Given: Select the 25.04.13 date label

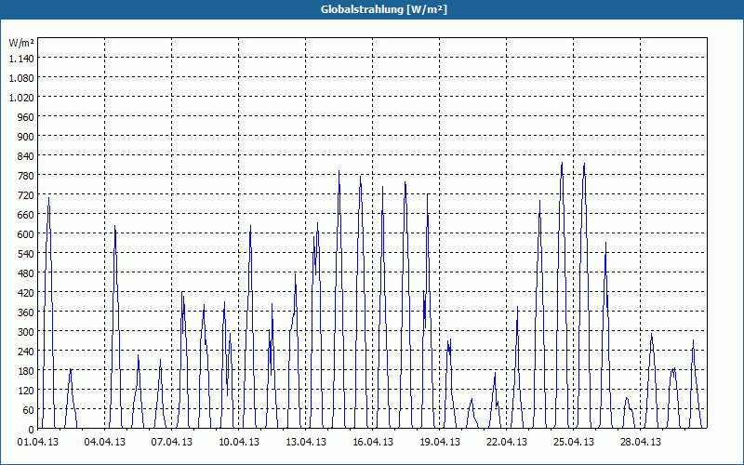Looking at the screenshot, I should click(573, 443).
